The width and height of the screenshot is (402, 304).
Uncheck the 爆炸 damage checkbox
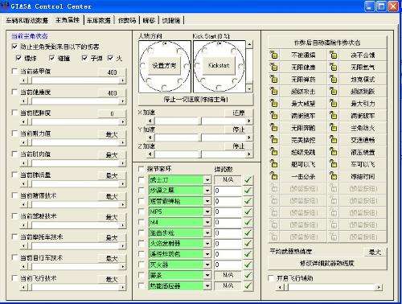pyautogui.click(x=18, y=58)
